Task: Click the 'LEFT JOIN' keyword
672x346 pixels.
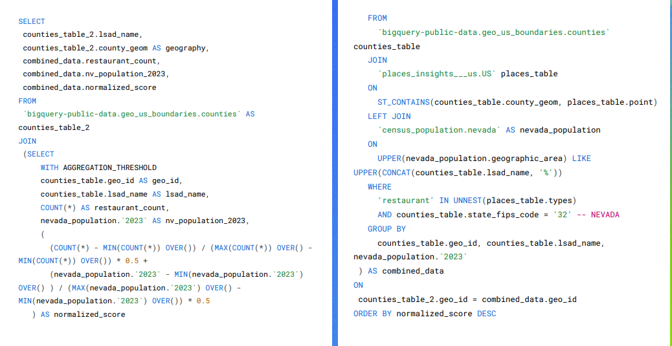Action: [389, 116]
